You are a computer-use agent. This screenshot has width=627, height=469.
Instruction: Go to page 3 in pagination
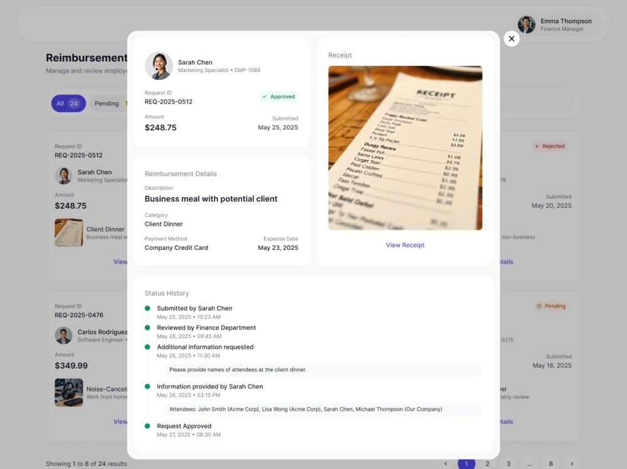click(x=508, y=463)
